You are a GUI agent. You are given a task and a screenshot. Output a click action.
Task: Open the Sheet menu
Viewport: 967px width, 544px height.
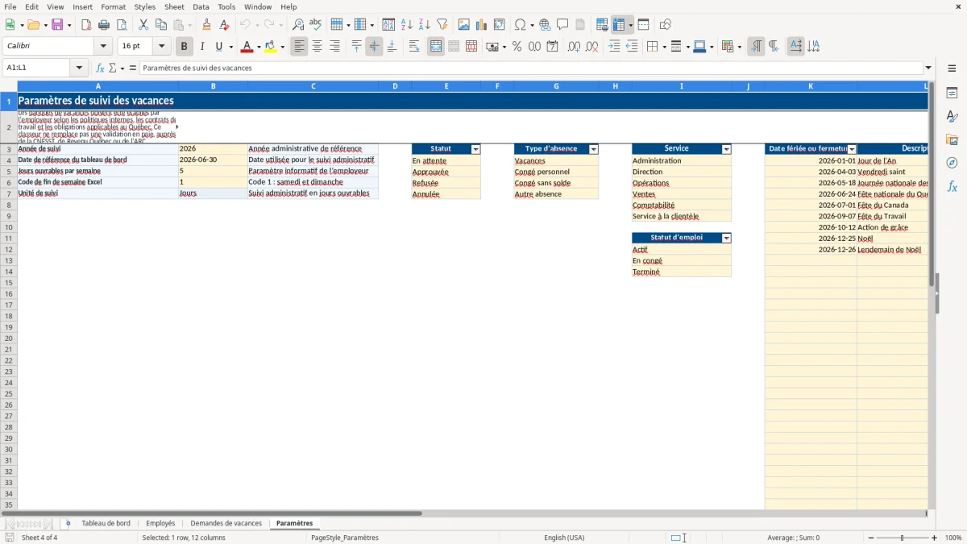(x=175, y=6)
